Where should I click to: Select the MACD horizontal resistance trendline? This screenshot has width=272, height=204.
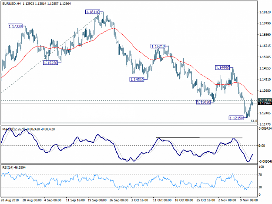click(x=199, y=138)
